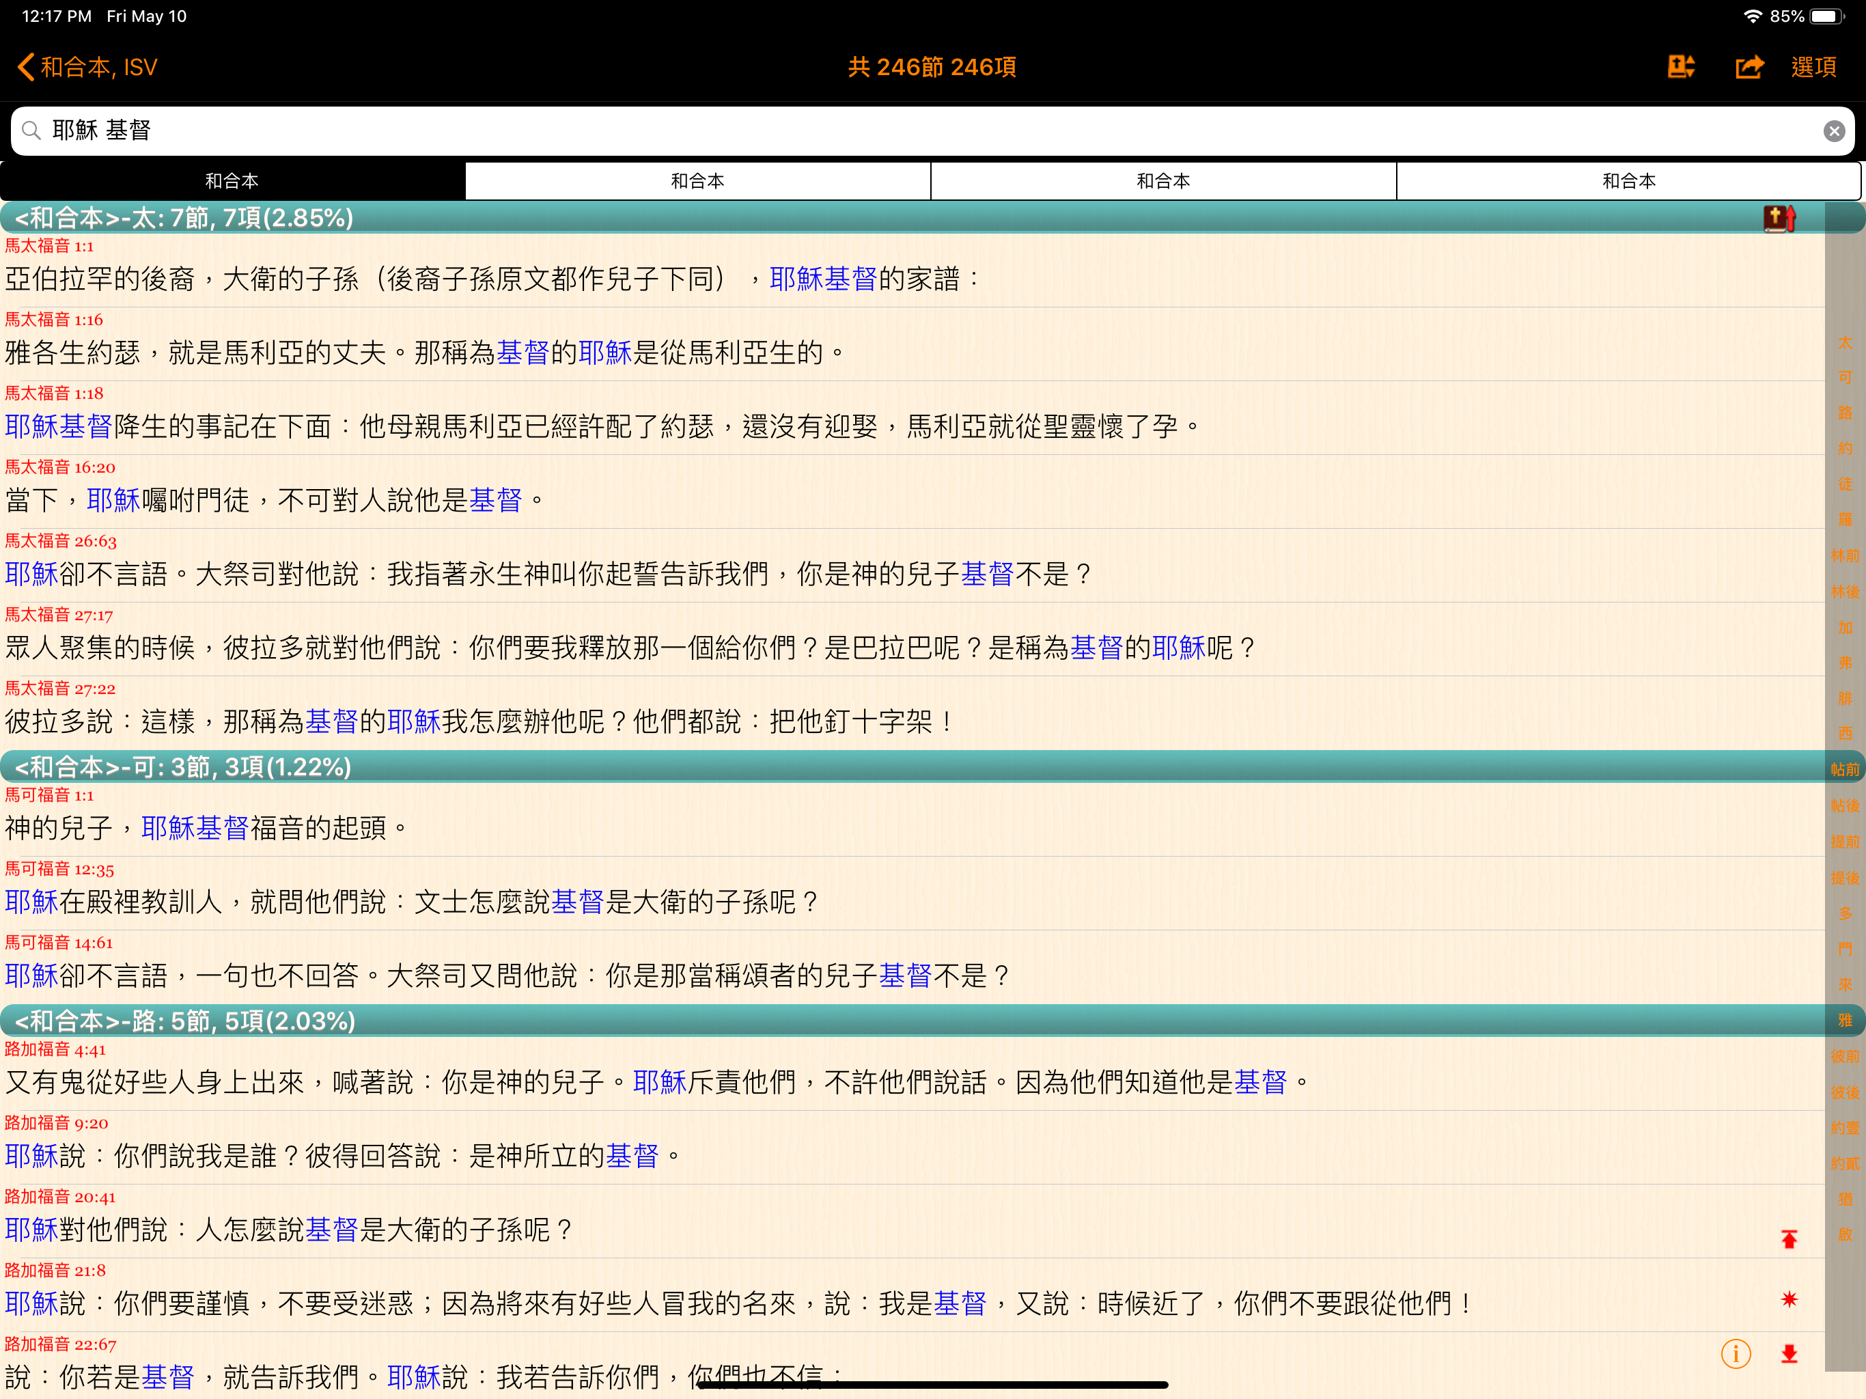Viewport: 1866px width, 1399px height.
Task: Jump to 約壹 in the side index
Action: [x=1845, y=1127]
